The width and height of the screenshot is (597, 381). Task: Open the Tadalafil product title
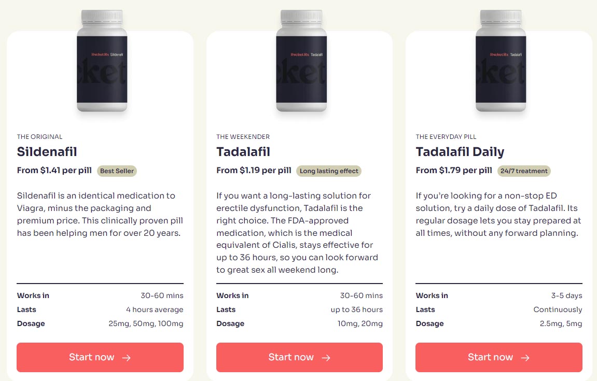tap(243, 151)
